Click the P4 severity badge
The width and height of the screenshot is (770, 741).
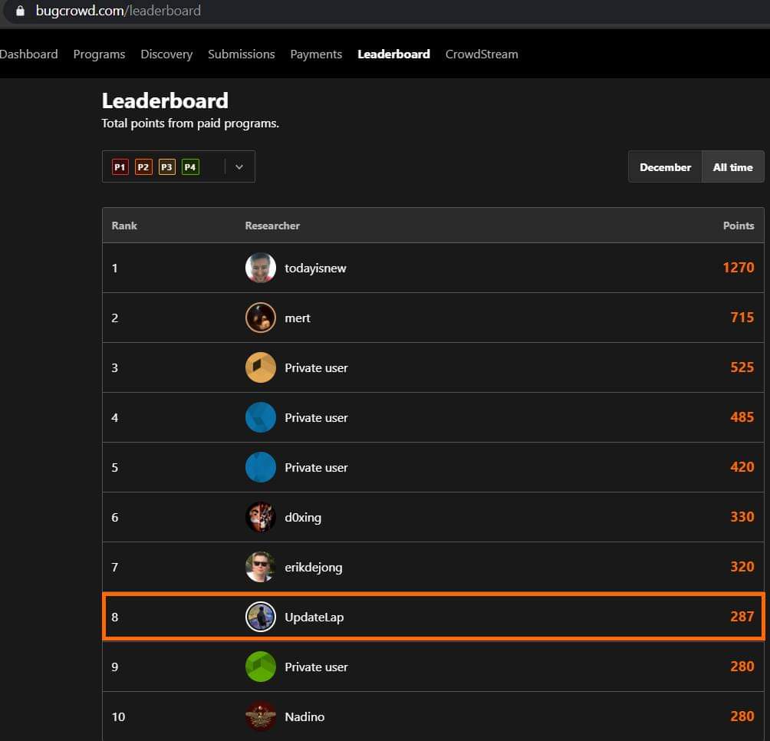coord(190,166)
